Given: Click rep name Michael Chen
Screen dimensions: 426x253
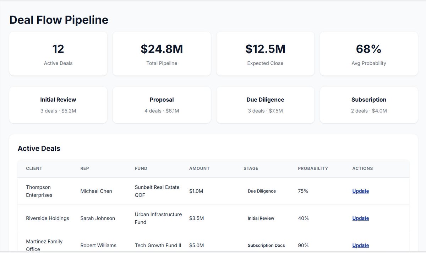Looking at the screenshot, I should pyautogui.click(x=96, y=191).
